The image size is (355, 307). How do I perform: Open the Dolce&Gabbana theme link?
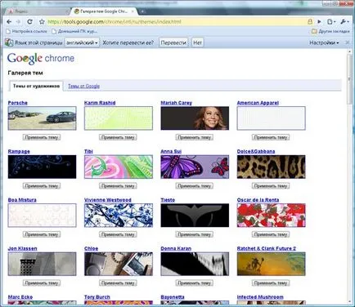(x=256, y=151)
